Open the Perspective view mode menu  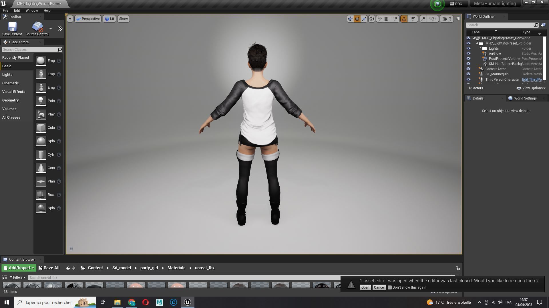88,19
